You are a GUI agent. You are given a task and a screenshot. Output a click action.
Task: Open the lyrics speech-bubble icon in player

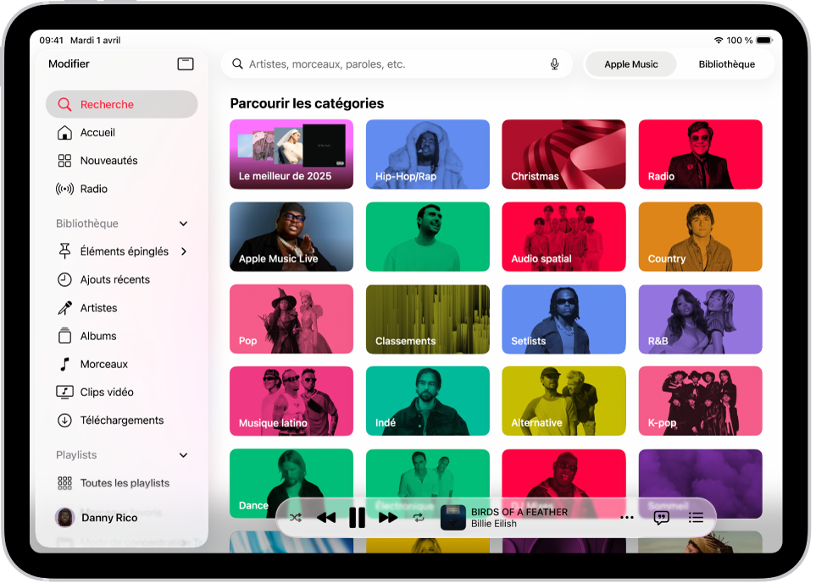(661, 518)
